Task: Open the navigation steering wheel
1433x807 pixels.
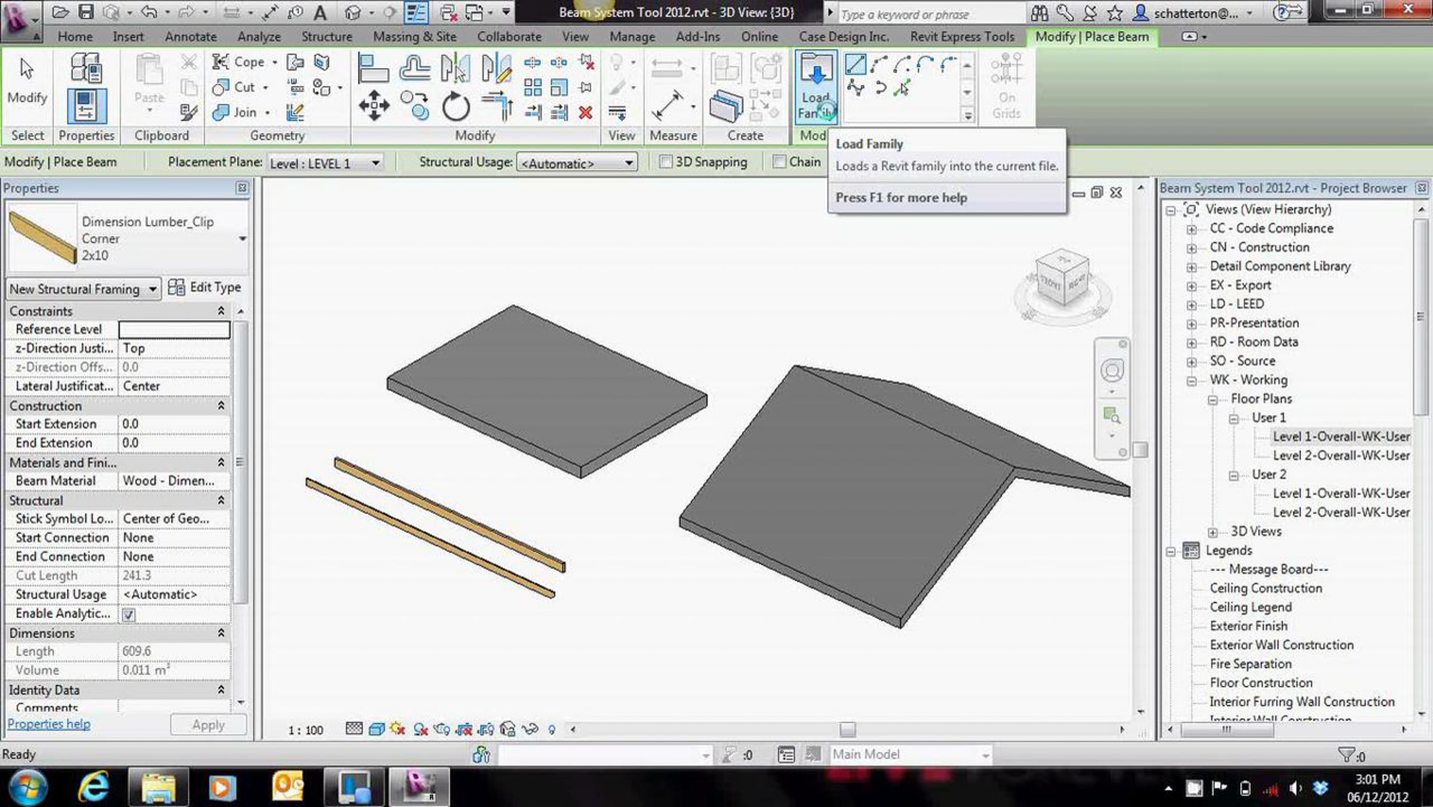Action: point(1112,371)
